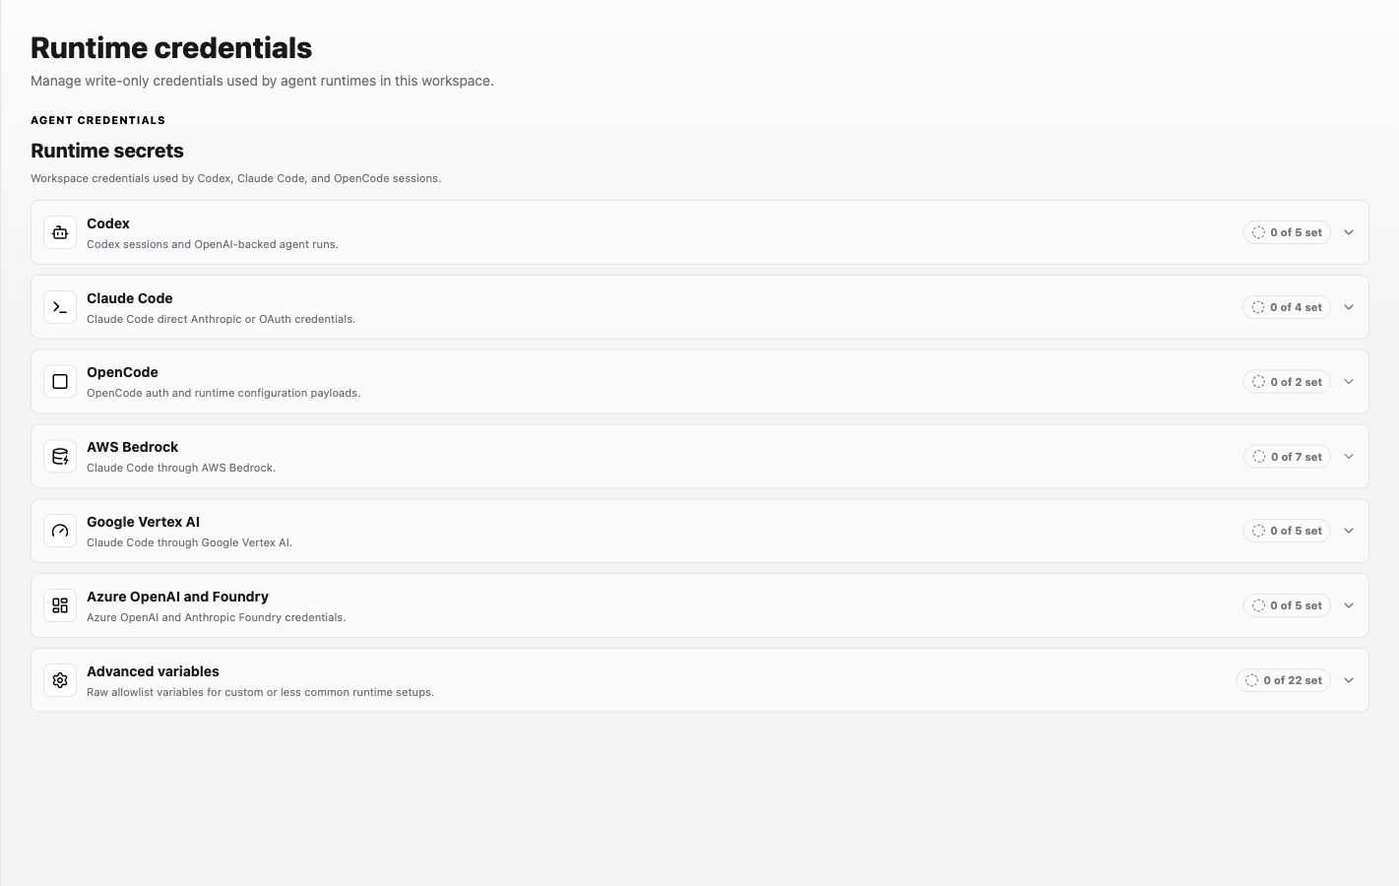This screenshot has height=886, width=1399.
Task: Click the 'Runtime secrets' section heading
Action: click(107, 151)
